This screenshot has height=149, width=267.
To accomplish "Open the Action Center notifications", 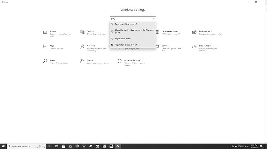I will coord(261,146).
